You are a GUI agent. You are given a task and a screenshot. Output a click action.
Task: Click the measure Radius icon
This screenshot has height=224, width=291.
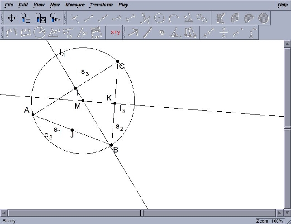click(x=39, y=33)
